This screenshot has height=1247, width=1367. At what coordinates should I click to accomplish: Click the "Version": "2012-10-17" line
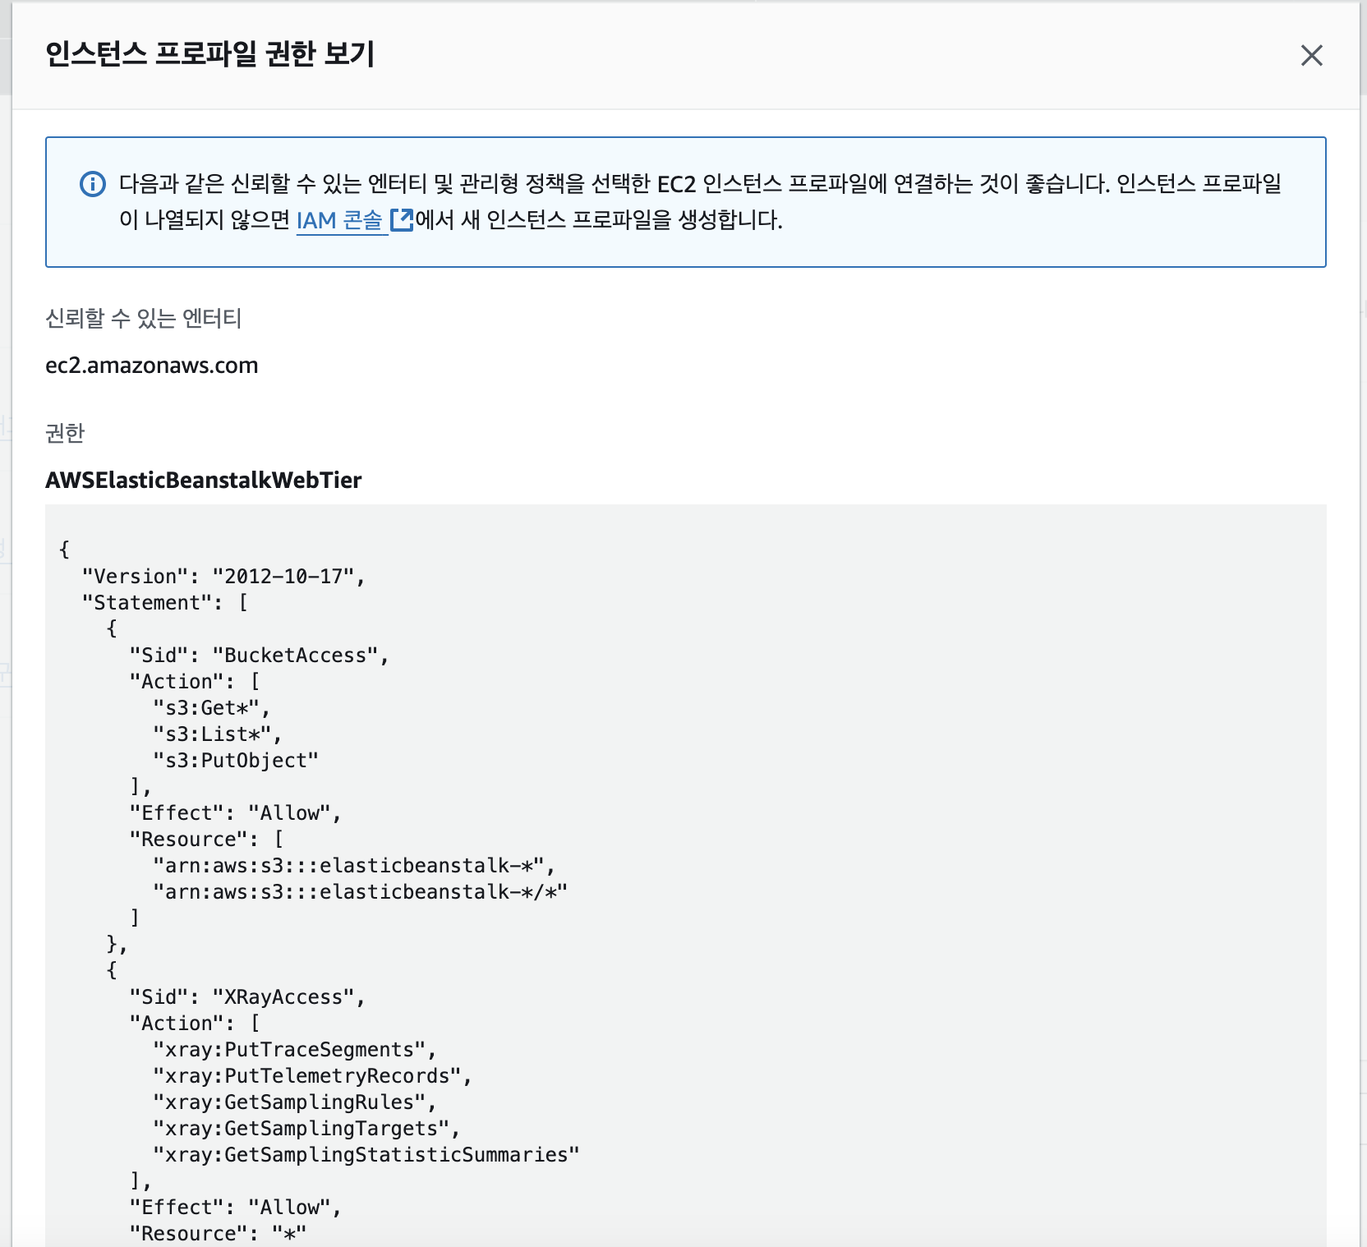click(x=223, y=576)
